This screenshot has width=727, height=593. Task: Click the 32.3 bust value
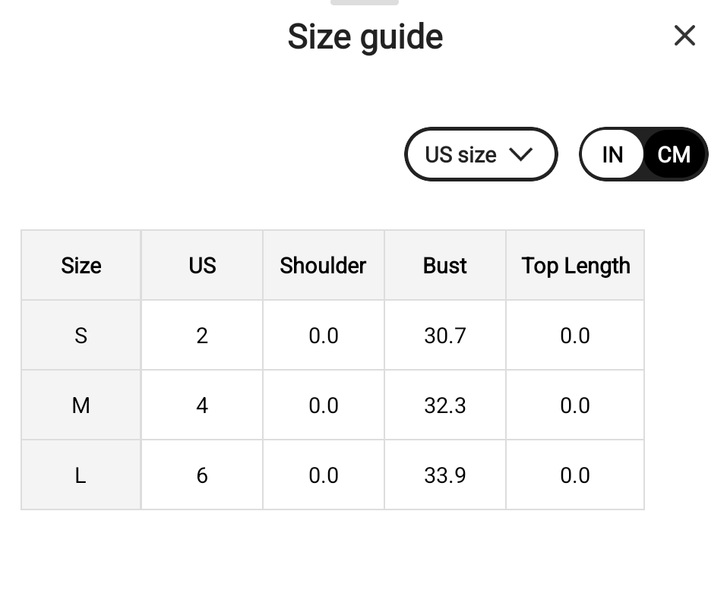point(445,405)
